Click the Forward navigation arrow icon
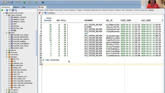This screenshot has height=93, width=165. pyautogui.click(x=29, y=2)
